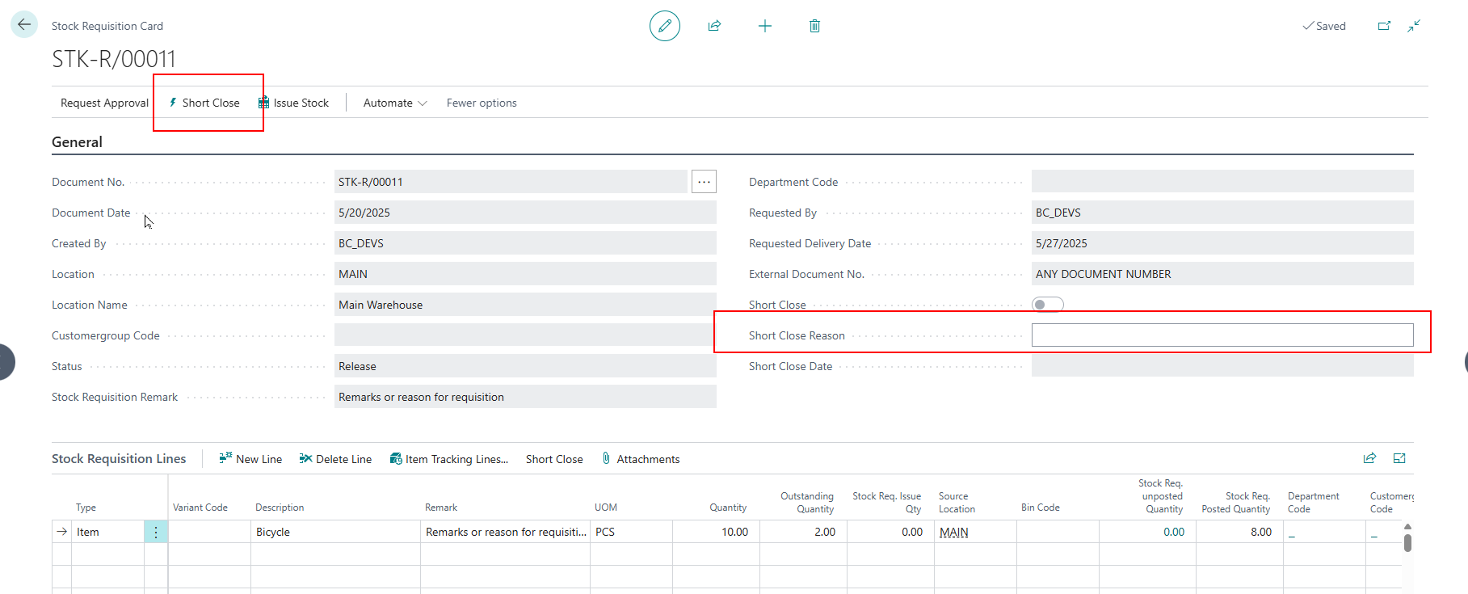Screen dimensions: 1468x594
Task: Click the Attachments paperclip action
Action: (641, 459)
